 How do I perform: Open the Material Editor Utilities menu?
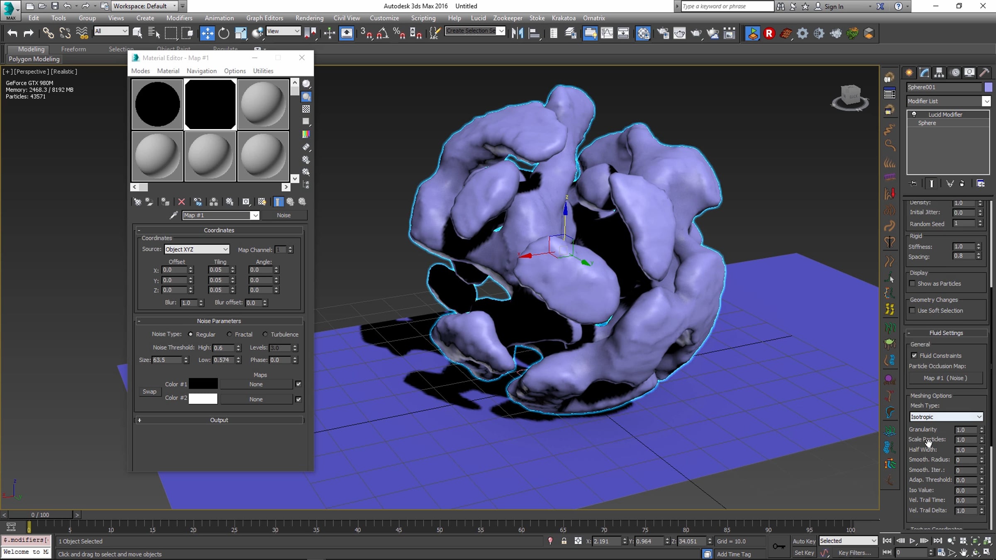pyautogui.click(x=263, y=71)
